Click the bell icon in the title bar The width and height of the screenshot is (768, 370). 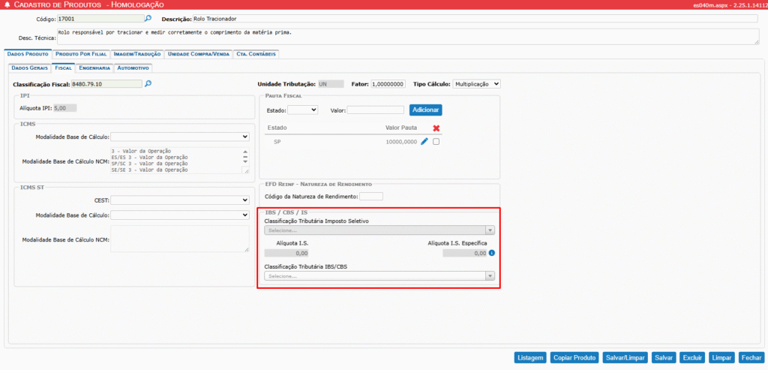[7, 5]
